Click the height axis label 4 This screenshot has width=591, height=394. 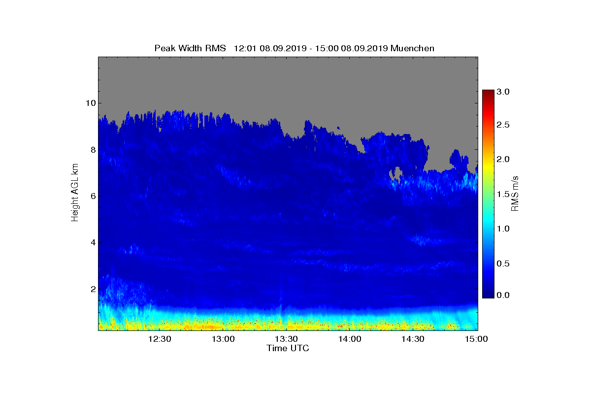93,242
